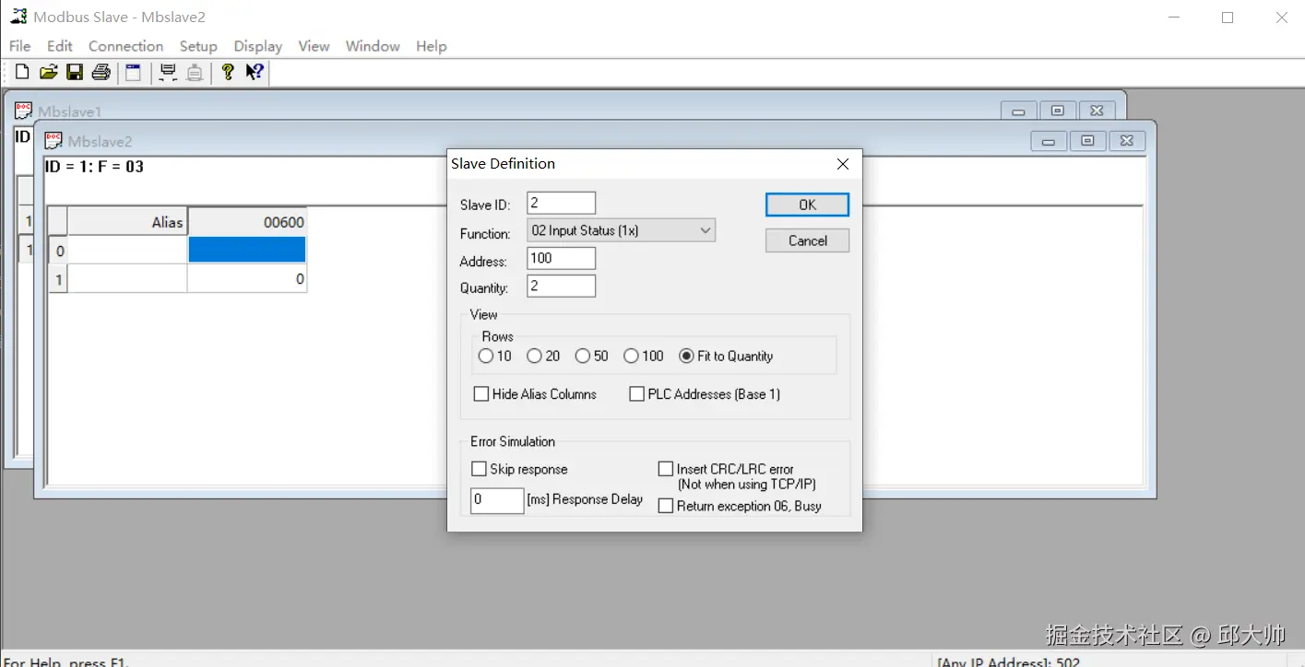Click the Connect toolbar icon
Image resolution: width=1305 pixels, height=667 pixels.
pyautogui.click(x=167, y=72)
